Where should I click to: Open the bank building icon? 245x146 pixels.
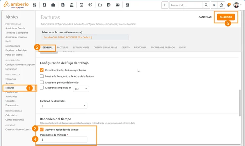pyautogui.click(x=72, y=5)
